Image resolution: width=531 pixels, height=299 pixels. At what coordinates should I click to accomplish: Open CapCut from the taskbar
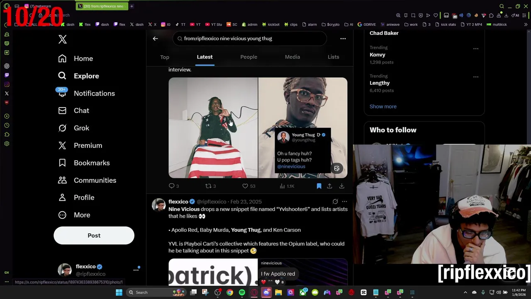pos(364,292)
